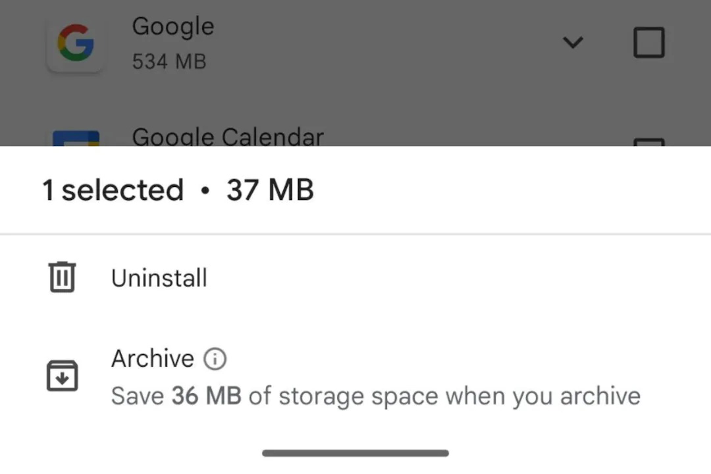Viewport: 711px width, 474px height.
Task: Tap the Google Calendar app icon
Action: pyautogui.click(x=76, y=138)
